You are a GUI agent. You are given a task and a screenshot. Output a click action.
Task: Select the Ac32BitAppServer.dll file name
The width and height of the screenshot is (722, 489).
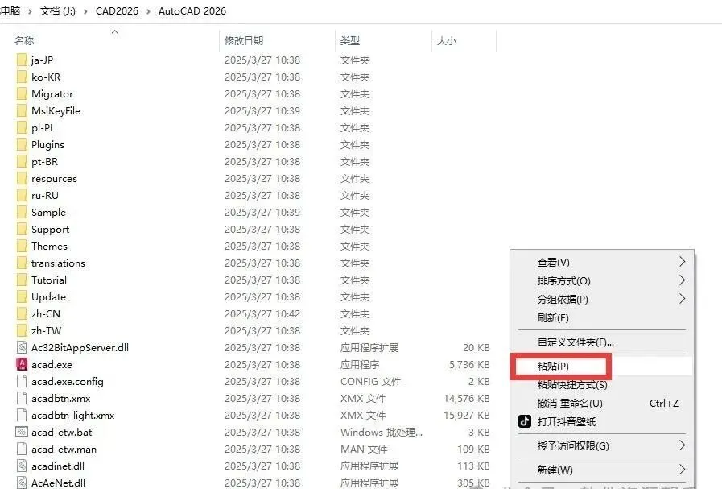[x=80, y=348]
